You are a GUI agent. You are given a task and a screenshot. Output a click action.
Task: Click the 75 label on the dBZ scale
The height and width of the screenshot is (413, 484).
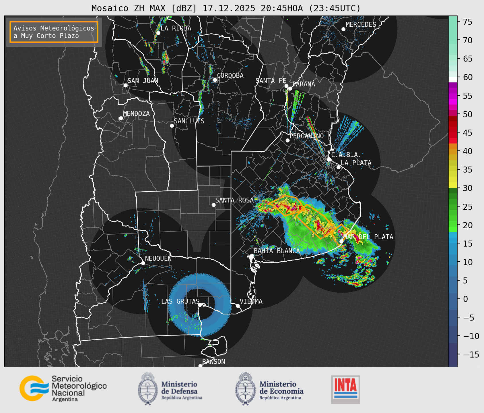(467, 22)
